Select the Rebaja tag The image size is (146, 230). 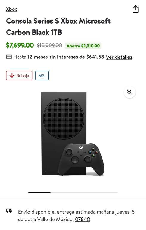(x=19, y=75)
